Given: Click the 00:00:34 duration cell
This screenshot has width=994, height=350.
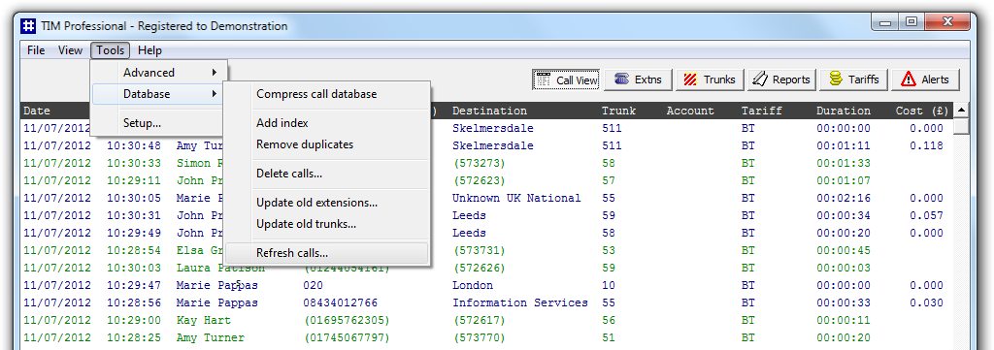Looking at the screenshot, I should point(844,215).
